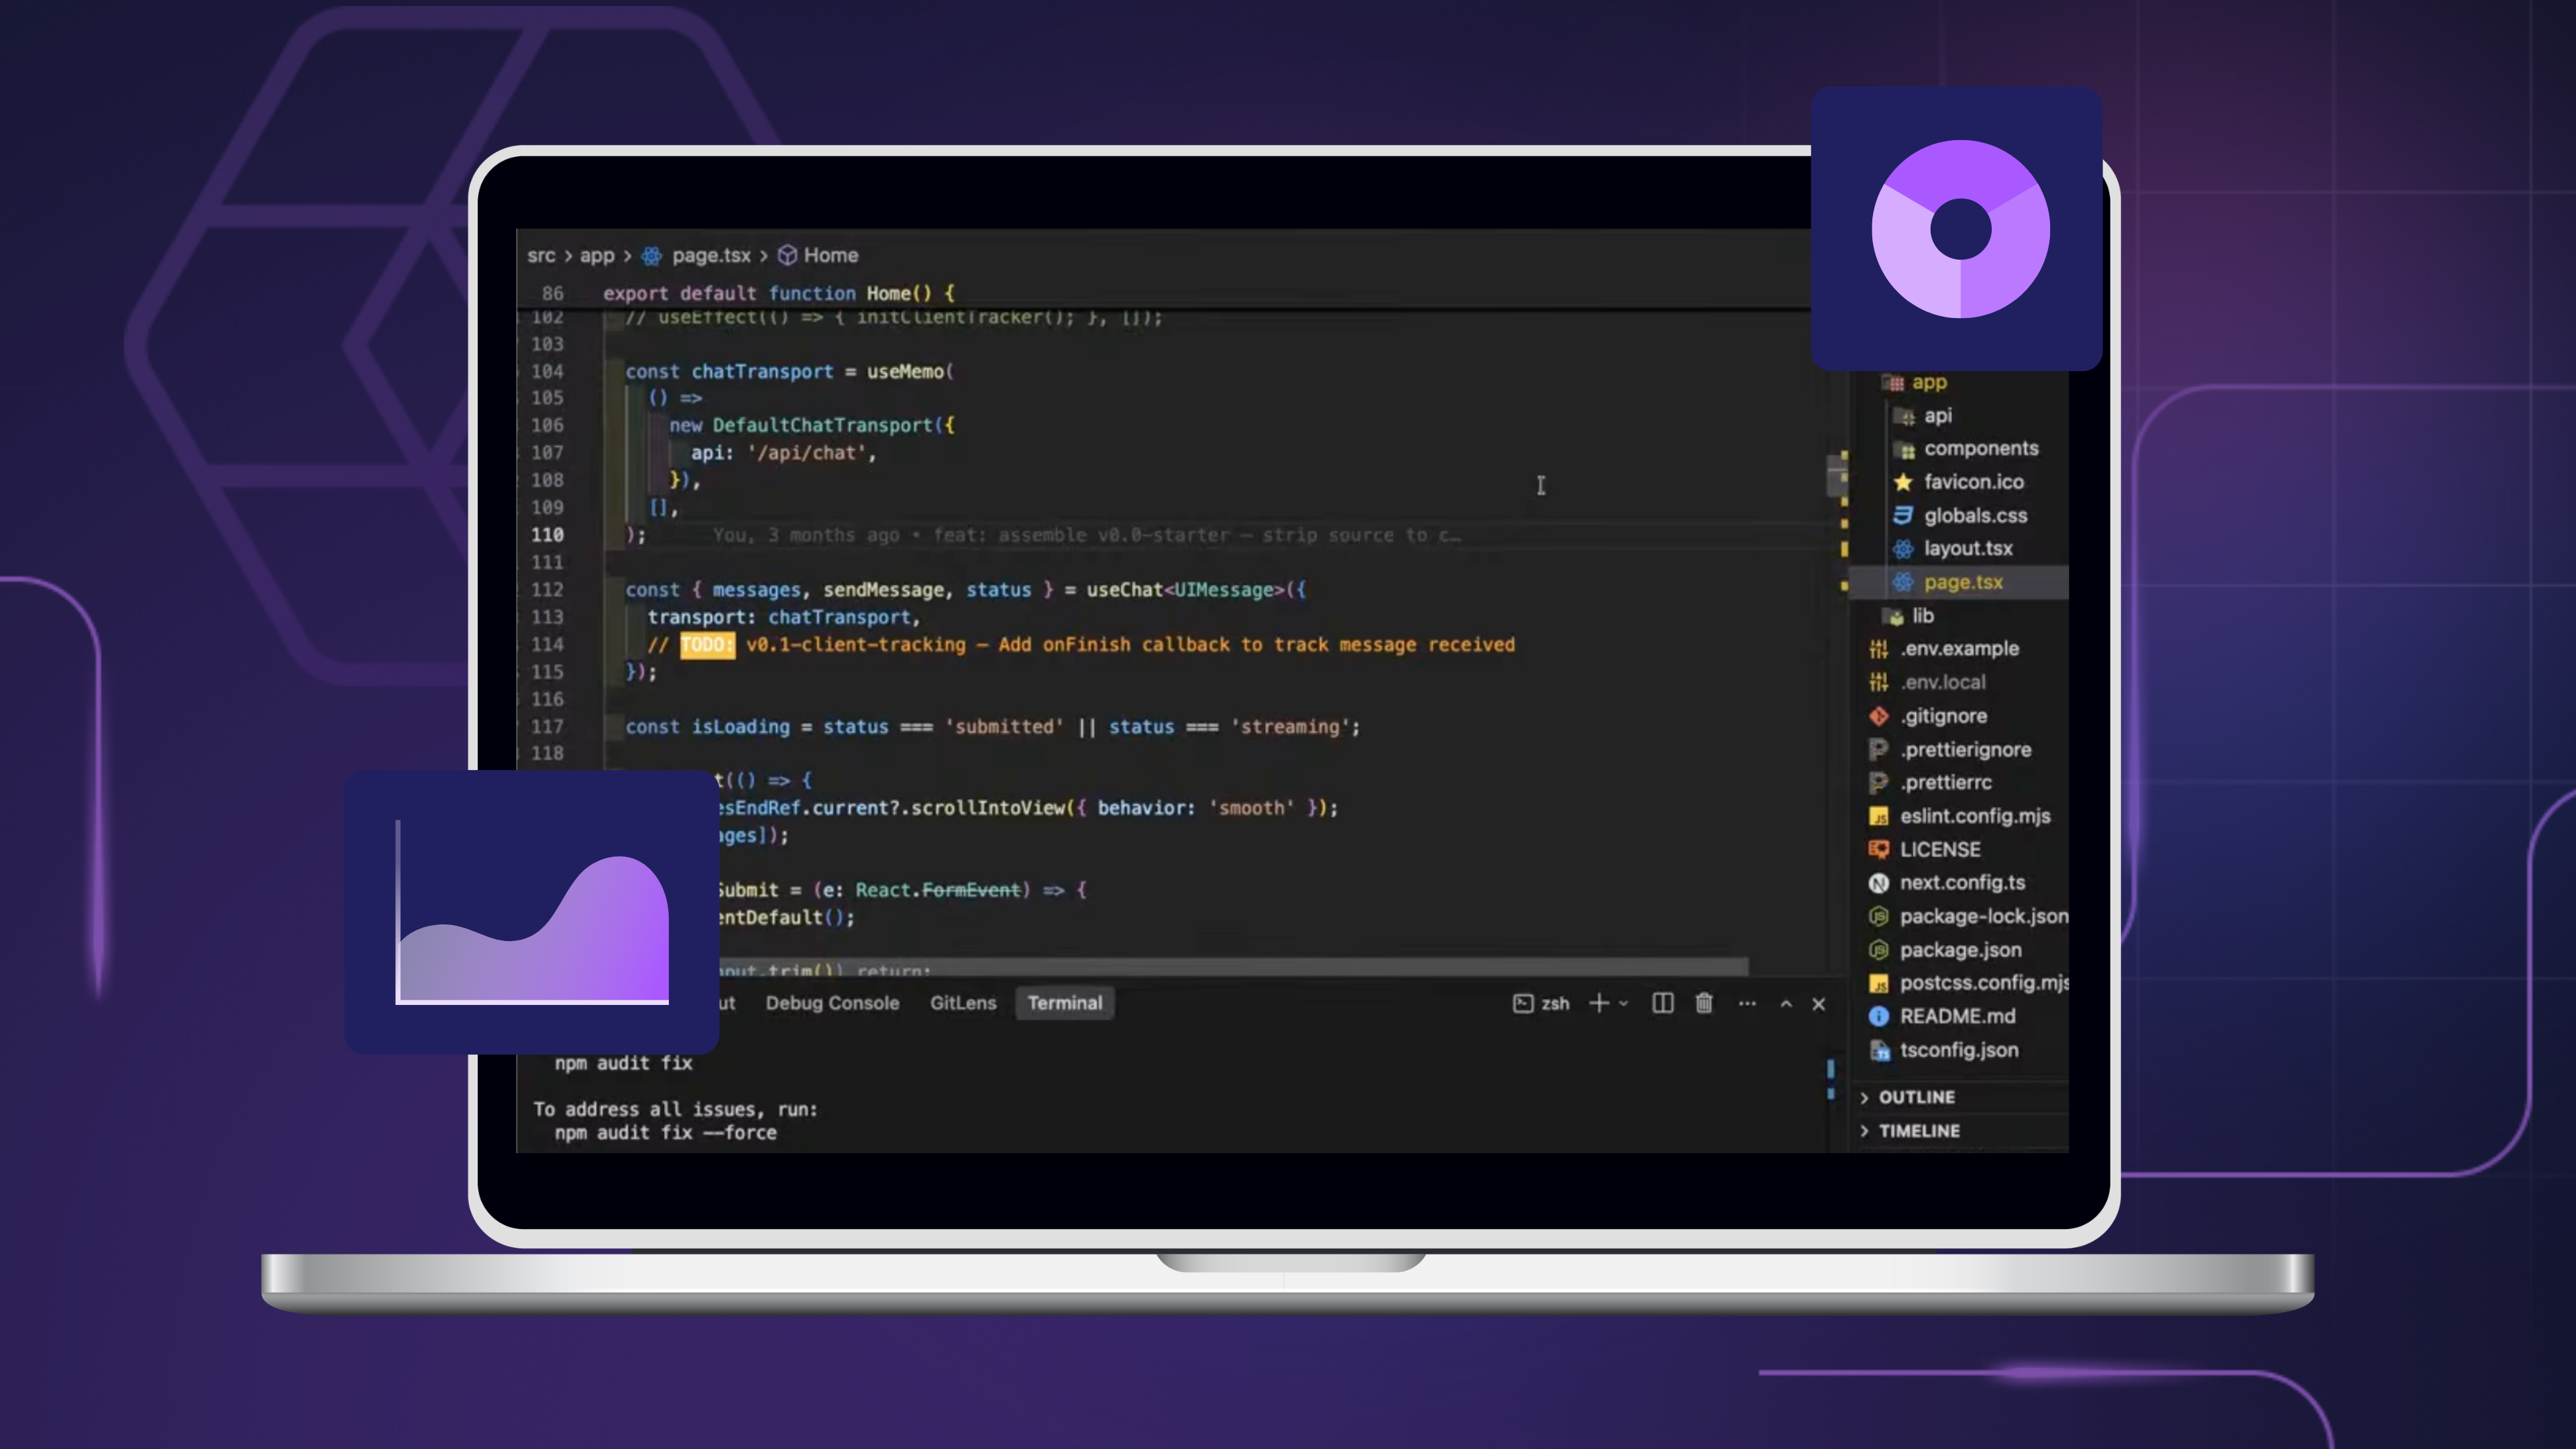This screenshot has width=2576, height=1449.
Task: Switch to the GitLens panel tab
Action: tap(963, 1003)
